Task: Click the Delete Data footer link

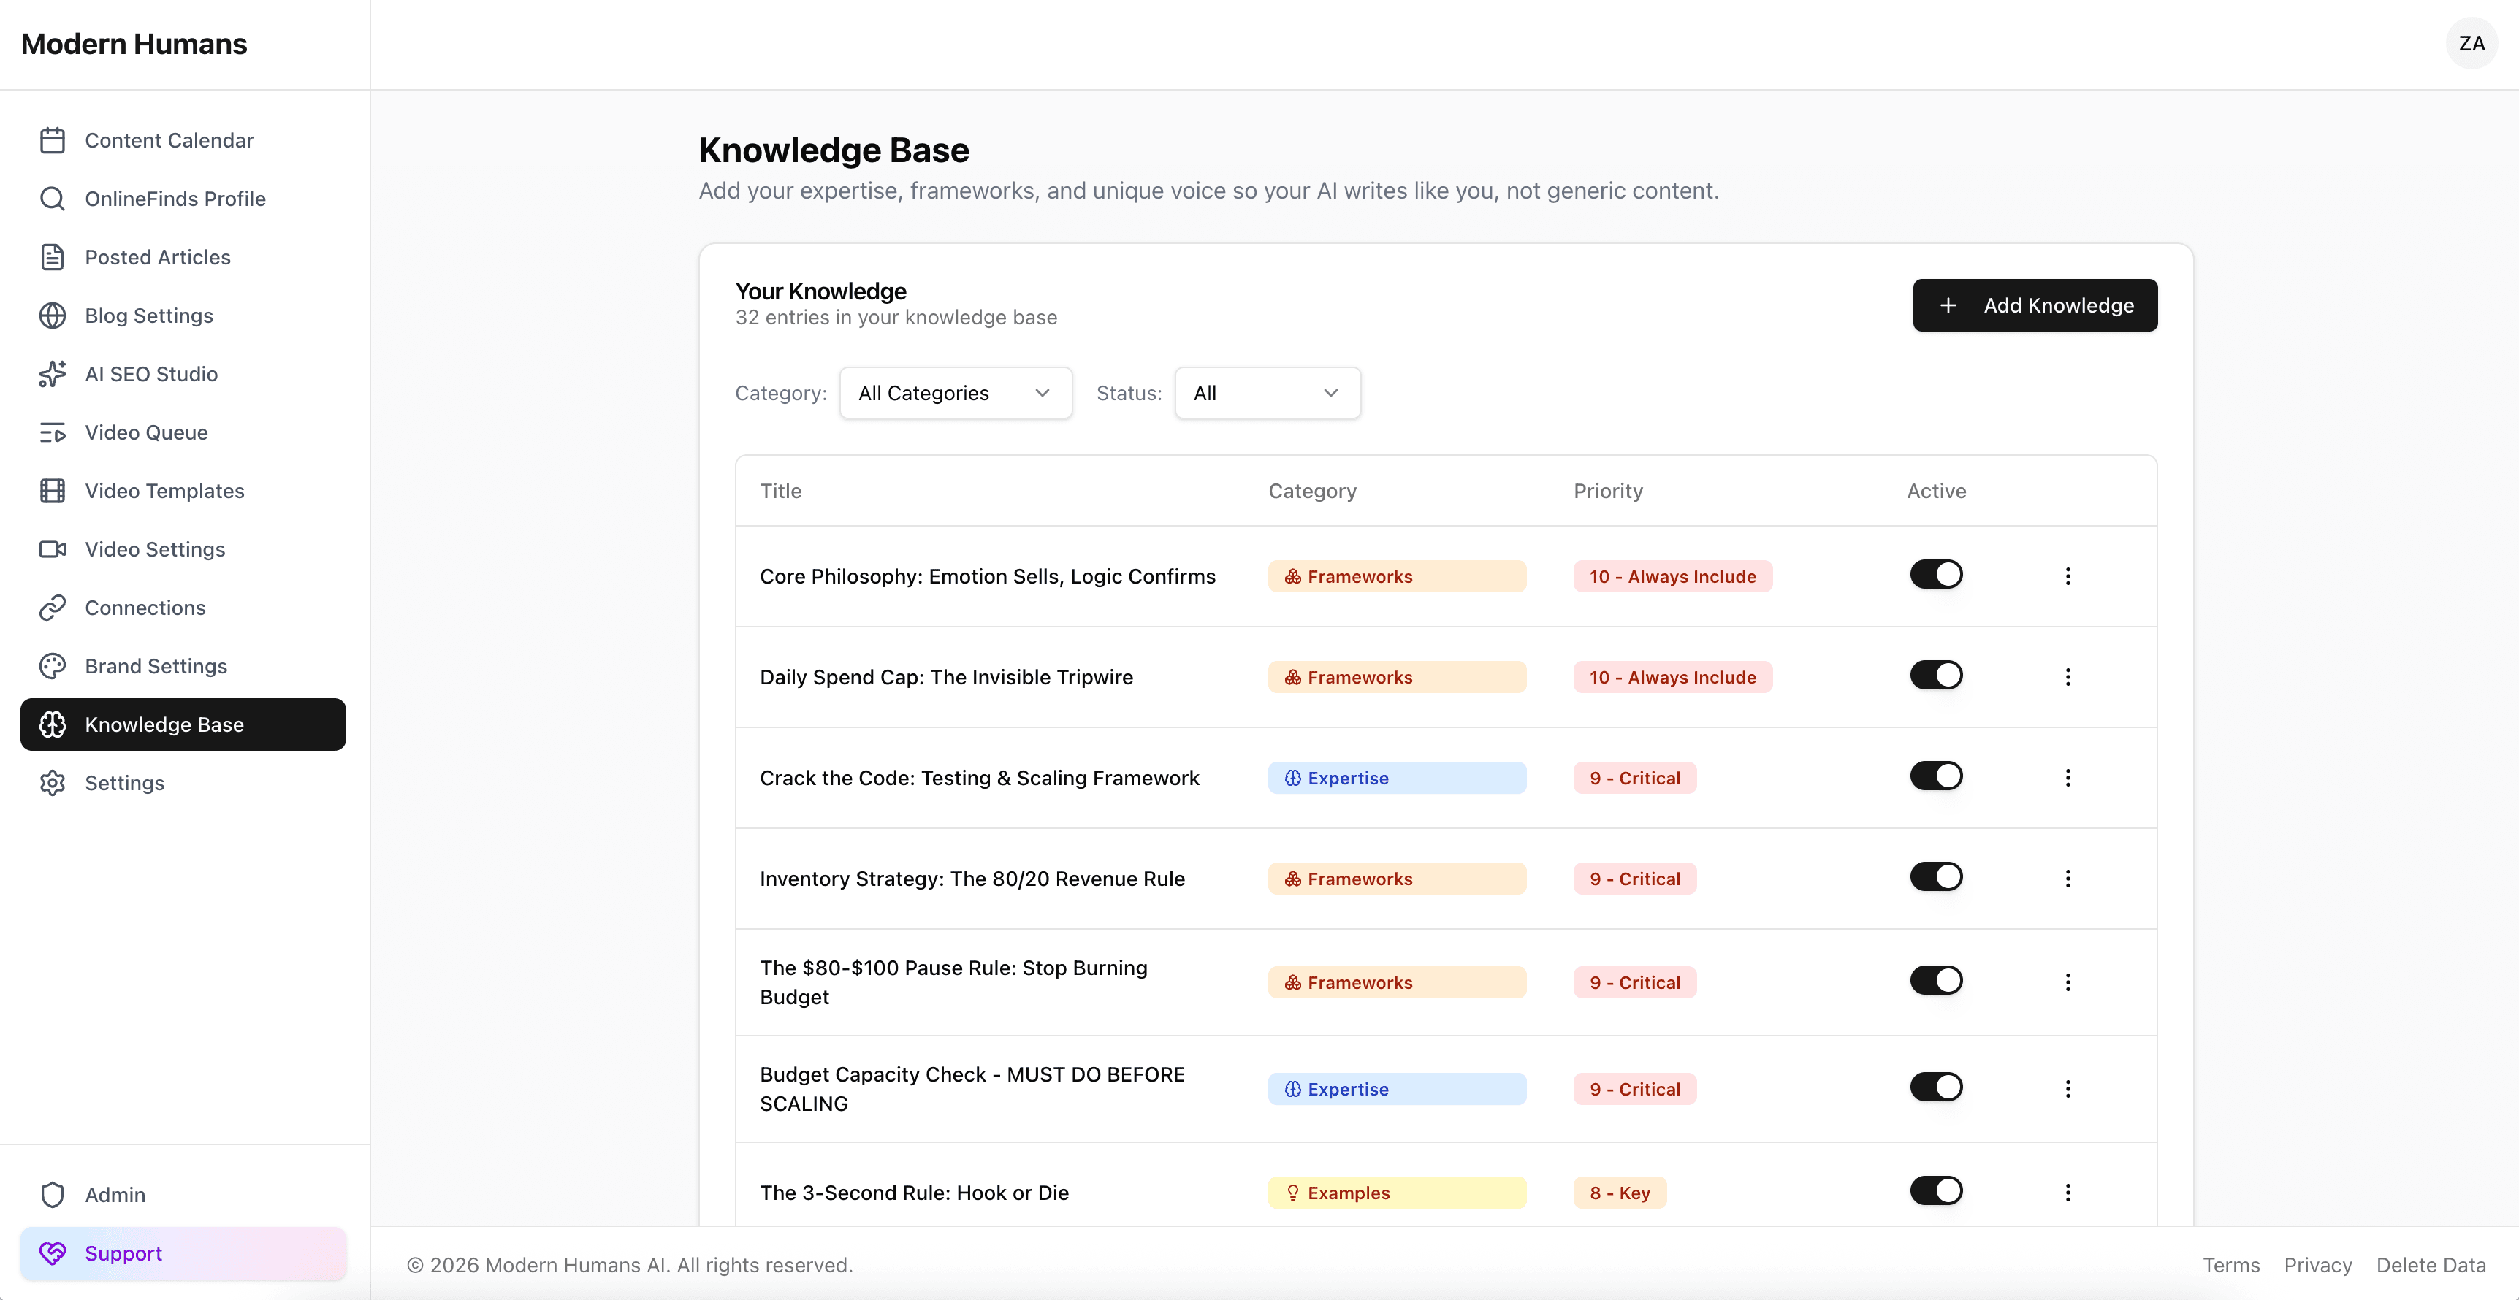Action: 2431,1266
